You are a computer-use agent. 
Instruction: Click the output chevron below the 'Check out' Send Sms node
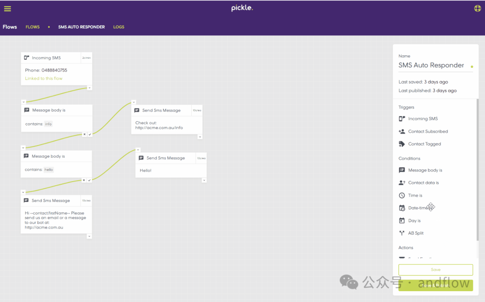(200, 137)
